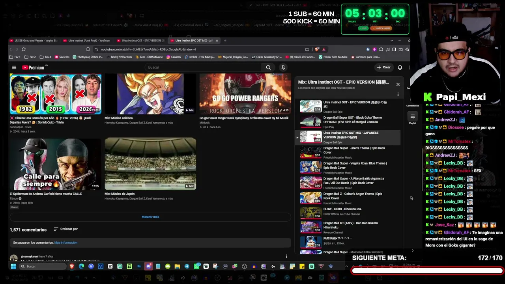505x284 pixels.
Task: Close the Mix playlist panel
Action: click(x=398, y=84)
